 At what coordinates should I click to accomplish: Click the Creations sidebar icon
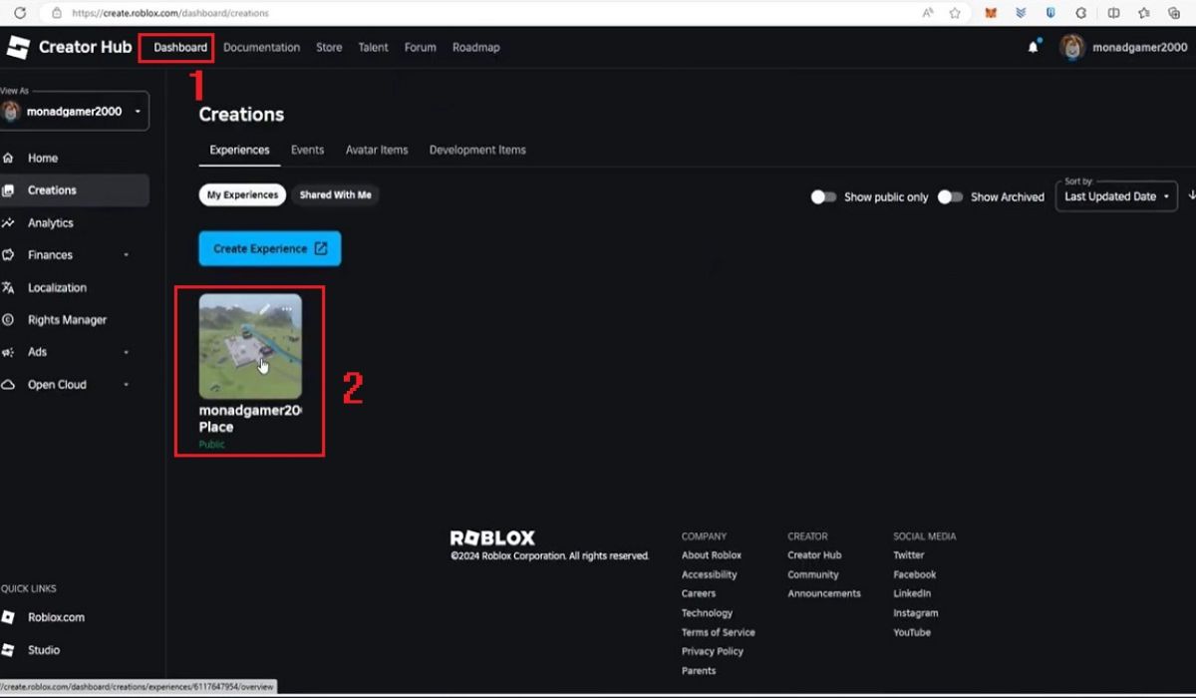pos(8,190)
